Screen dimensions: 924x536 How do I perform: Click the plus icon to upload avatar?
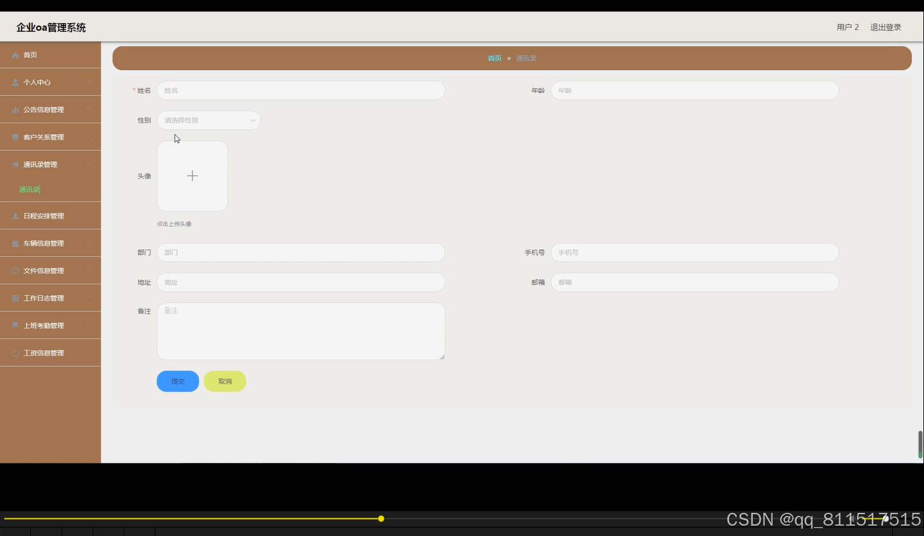pyautogui.click(x=192, y=176)
